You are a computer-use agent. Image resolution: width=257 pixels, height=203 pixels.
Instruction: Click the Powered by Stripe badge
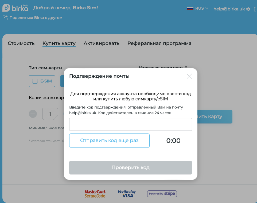[x=162, y=194]
